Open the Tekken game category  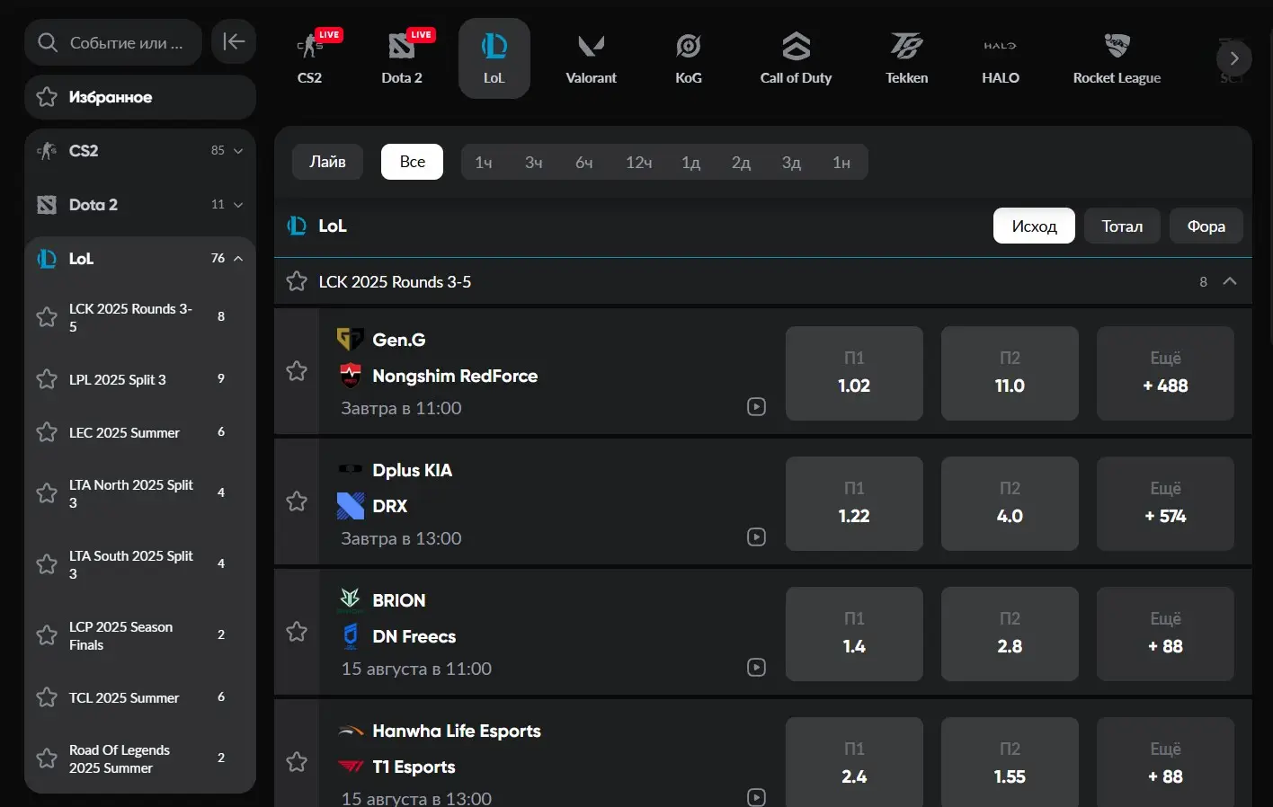coord(906,58)
